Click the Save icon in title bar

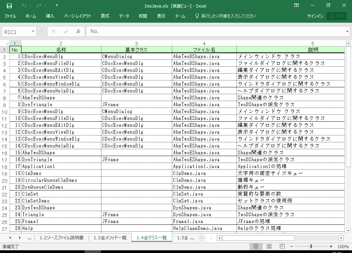point(9,6)
